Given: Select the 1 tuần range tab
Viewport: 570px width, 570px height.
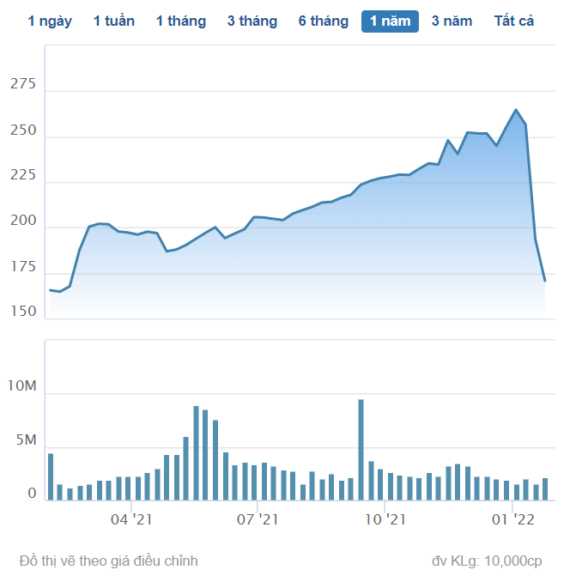Looking at the screenshot, I should (x=114, y=21).
